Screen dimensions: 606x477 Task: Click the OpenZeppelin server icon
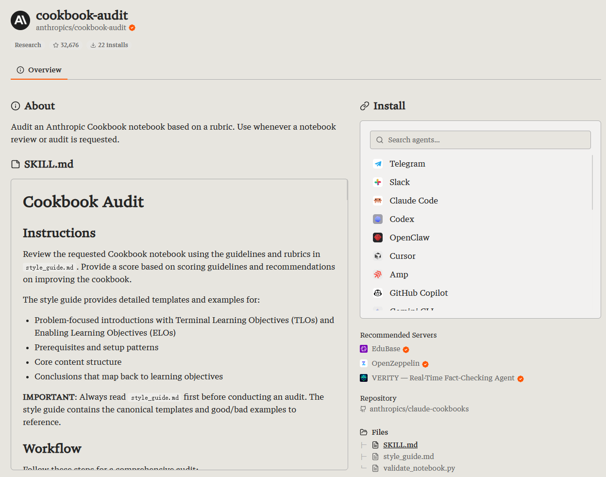click(x=364, y=363)
